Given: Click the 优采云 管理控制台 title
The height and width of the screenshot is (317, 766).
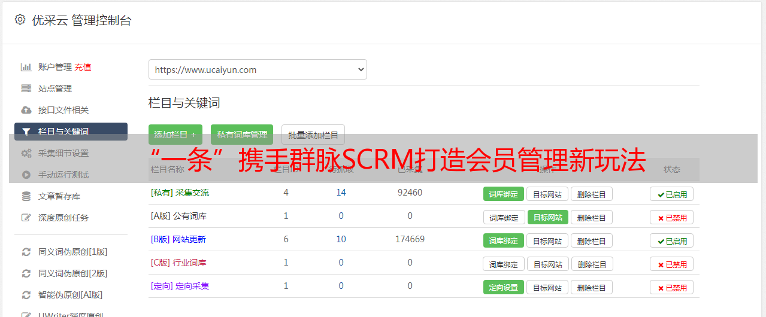Looking at the screenshot, I should [81, 20].
